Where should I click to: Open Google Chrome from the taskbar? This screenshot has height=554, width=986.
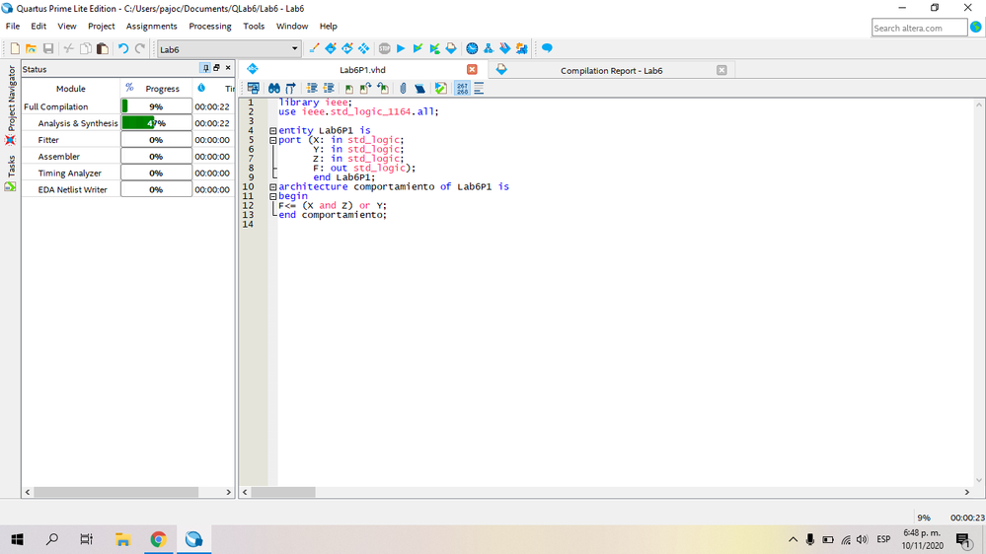pos(158,539)
